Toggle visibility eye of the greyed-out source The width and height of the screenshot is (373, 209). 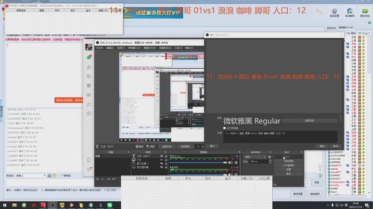[x=161, y=160]
